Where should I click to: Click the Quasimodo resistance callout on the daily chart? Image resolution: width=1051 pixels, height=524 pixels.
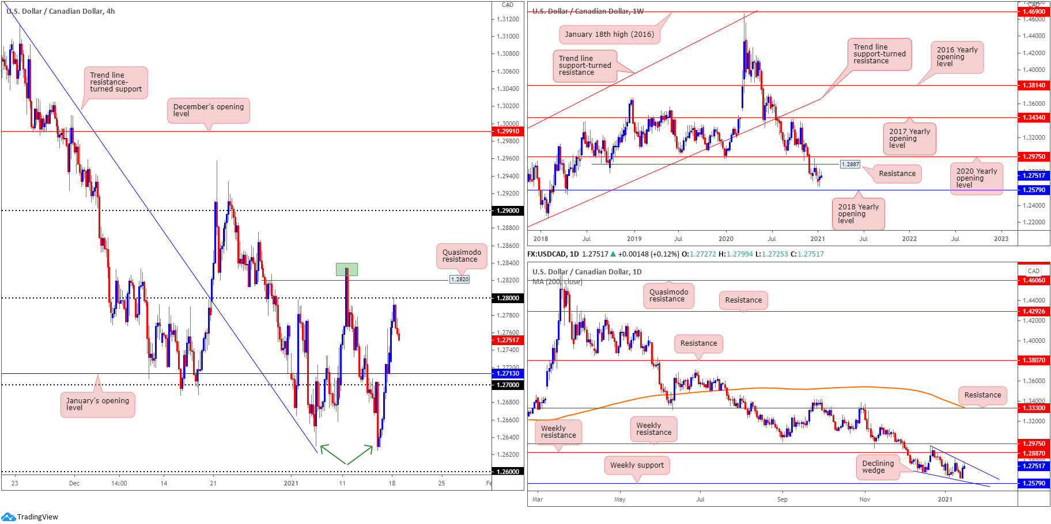pos(668,296)
